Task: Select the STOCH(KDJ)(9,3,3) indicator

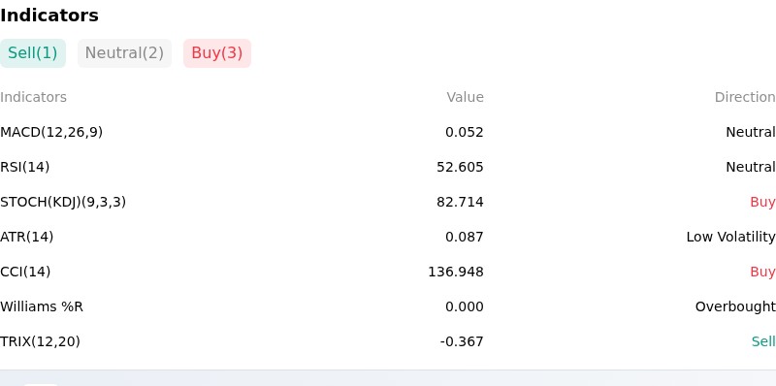Action: pyautogui.click(x=388, y=202)
